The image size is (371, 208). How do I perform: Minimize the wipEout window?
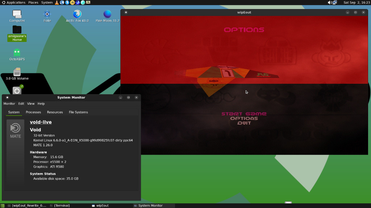click(347, 12)
